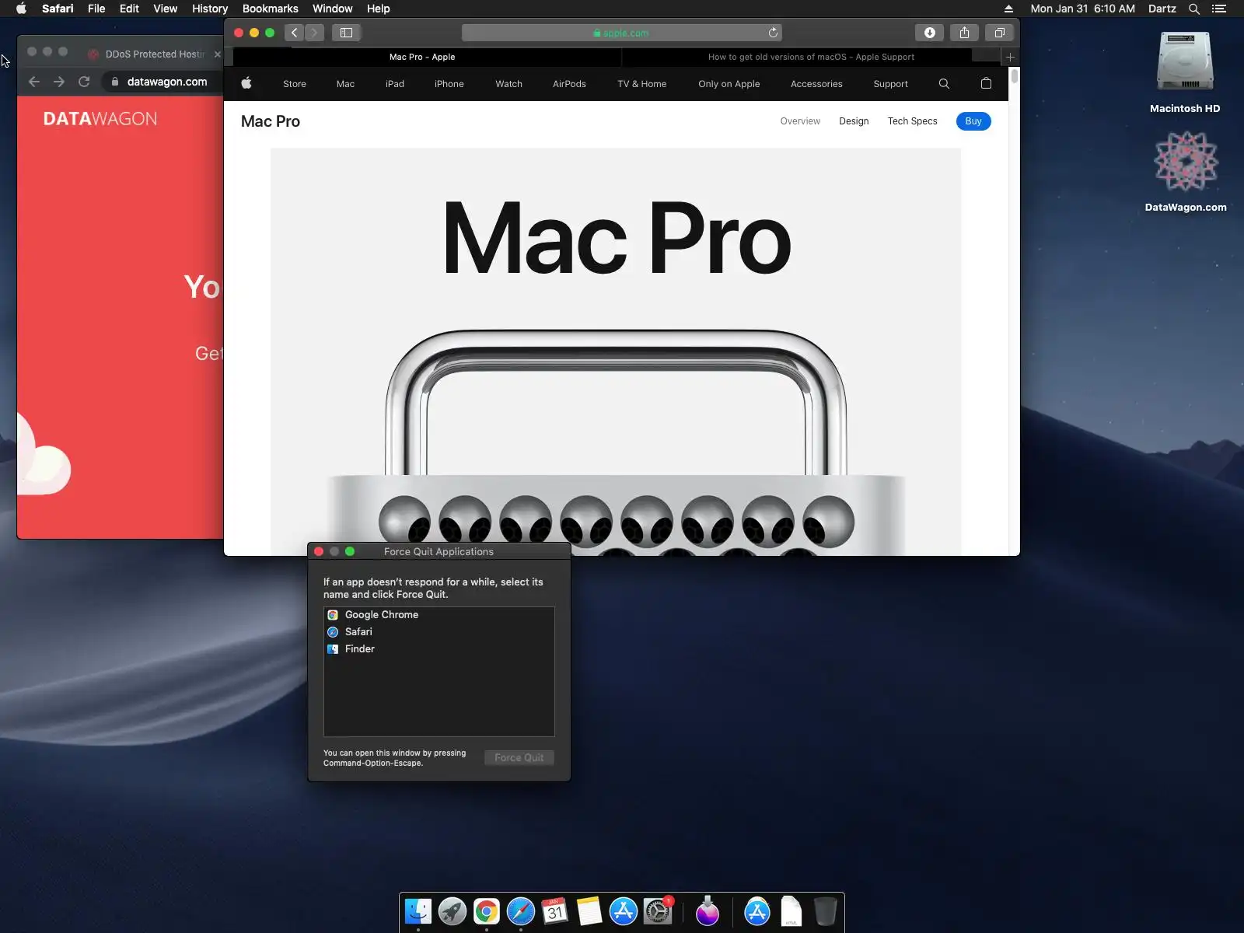Launch the macOS installer in the Dock
This screenshot has width=1244, height=933.
click(x=708, y=911)
